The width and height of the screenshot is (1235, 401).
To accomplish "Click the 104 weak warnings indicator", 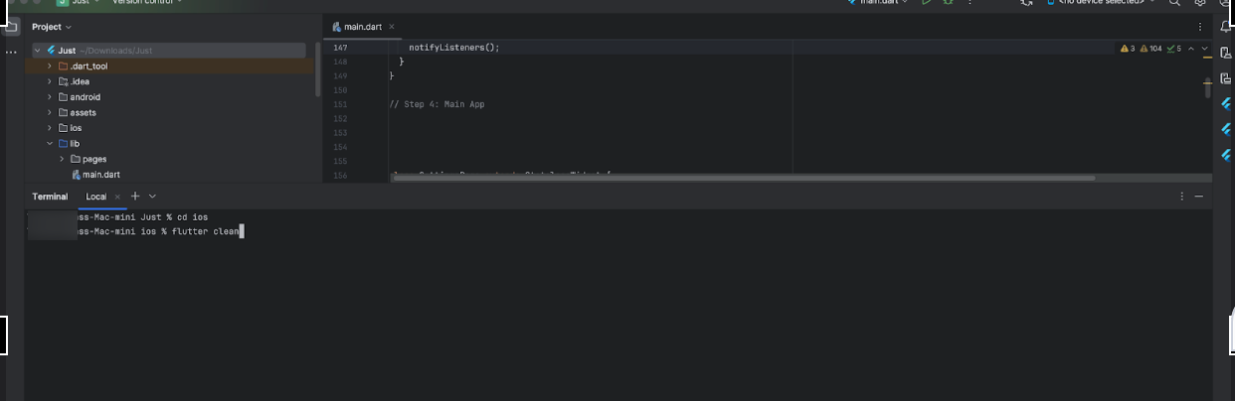I will (x=1150, y=49).
